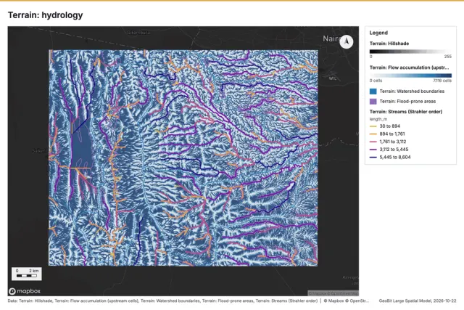Click the 'Legend' heading
Image resolution: width=464 pixels, height=310 pixels.
pyautogui.click(x=378, y=33)
